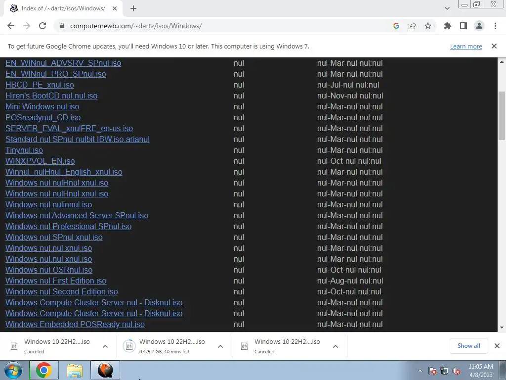
Task: Open Windows Embedded POSReady nul.iso link
Action: (75, 324)
